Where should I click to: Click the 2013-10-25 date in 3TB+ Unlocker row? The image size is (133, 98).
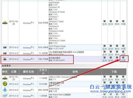coord(14,78)
